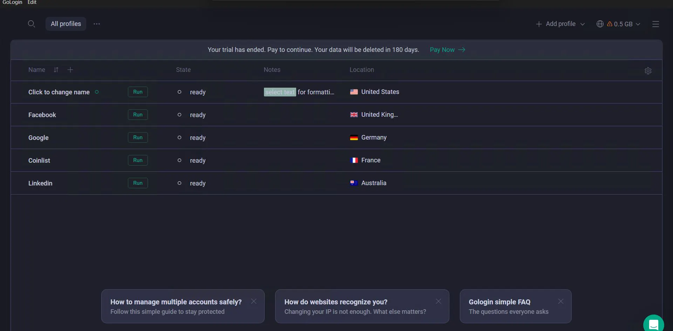Follow the Pay Now link
This screenshot has height=331, width=673.
(447, 50)
